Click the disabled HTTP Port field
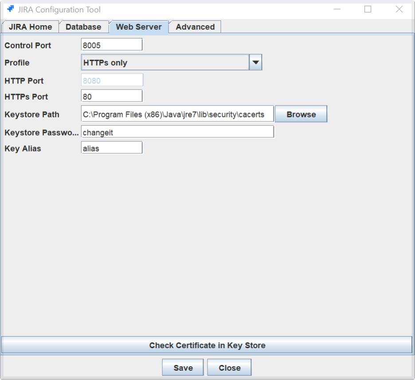Screen dimensions: 415x380 [x=112, y=81]
